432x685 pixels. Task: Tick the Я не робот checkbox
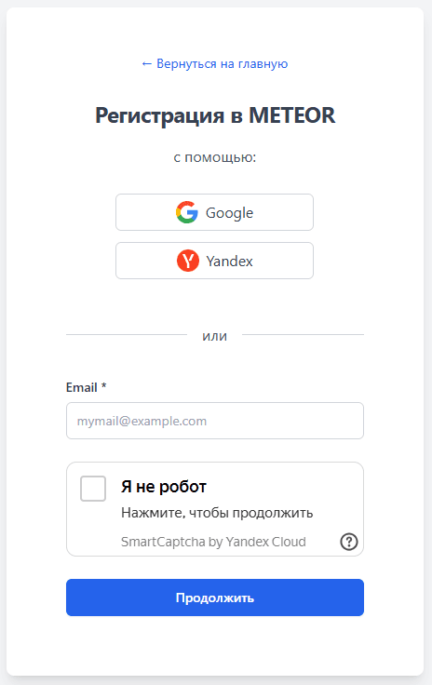pos(93,489)
